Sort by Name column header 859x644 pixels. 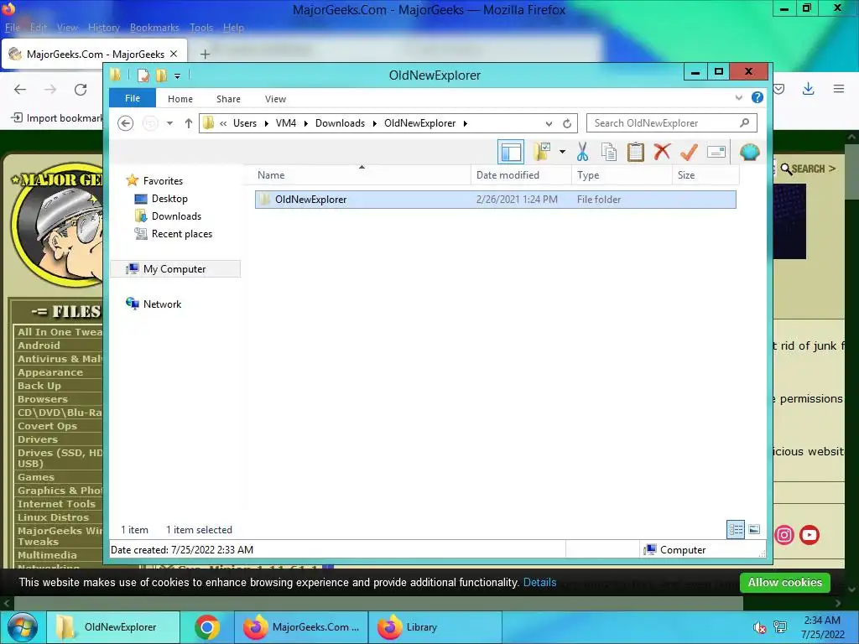362,175
